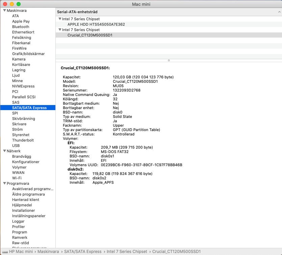Collapse the Maskinvara section triangle
Image resolution: width=282 pixels, height=255 pixels.
click(4, 10)
